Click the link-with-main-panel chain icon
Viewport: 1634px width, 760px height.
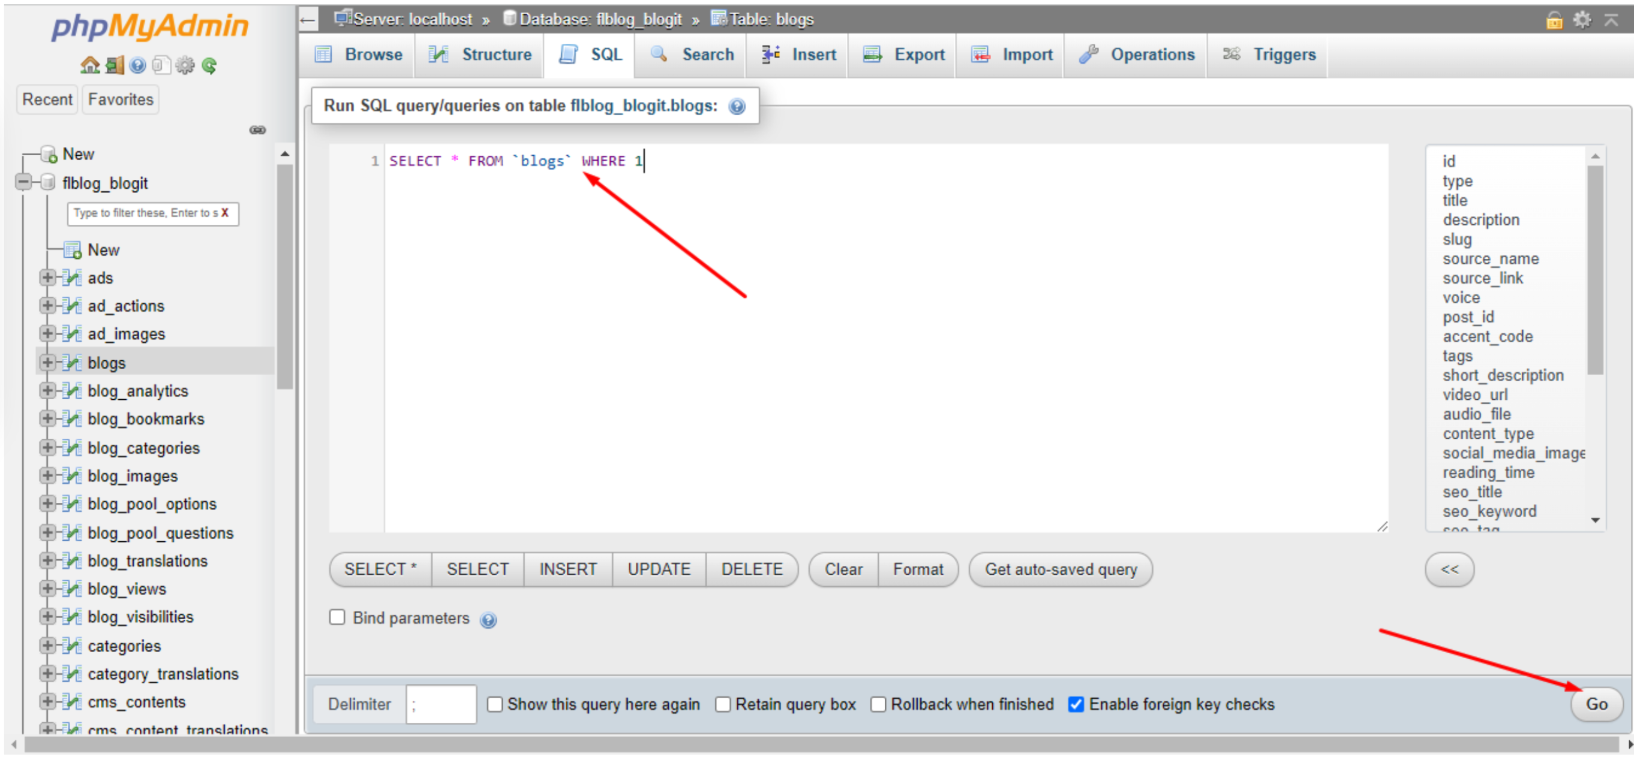[257, 131]
